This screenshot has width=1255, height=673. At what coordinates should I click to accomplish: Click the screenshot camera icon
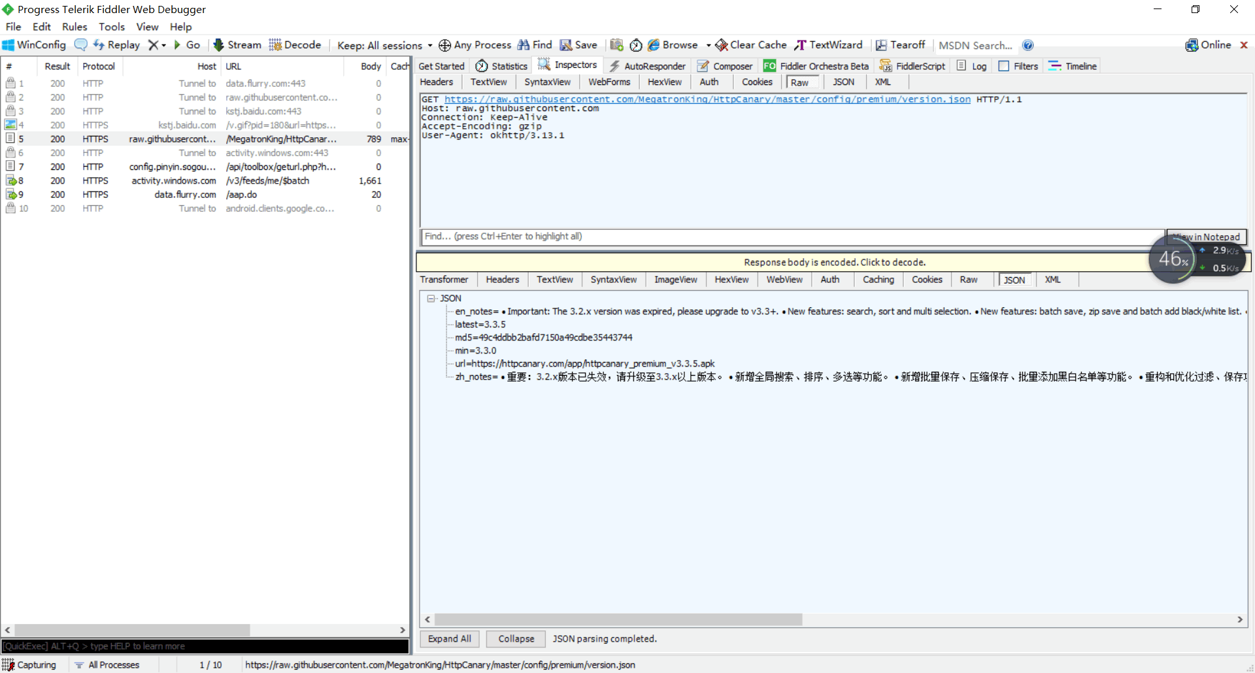616,44
